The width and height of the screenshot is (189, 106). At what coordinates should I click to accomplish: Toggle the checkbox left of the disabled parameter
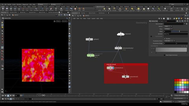[x=151, y=37]
